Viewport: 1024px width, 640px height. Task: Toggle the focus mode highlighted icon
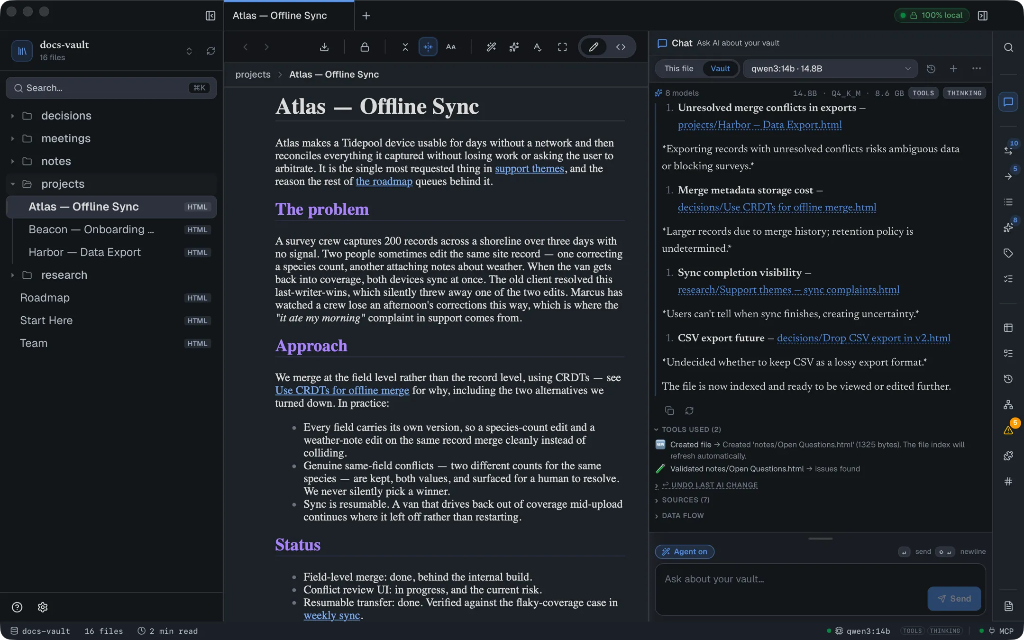428,47
